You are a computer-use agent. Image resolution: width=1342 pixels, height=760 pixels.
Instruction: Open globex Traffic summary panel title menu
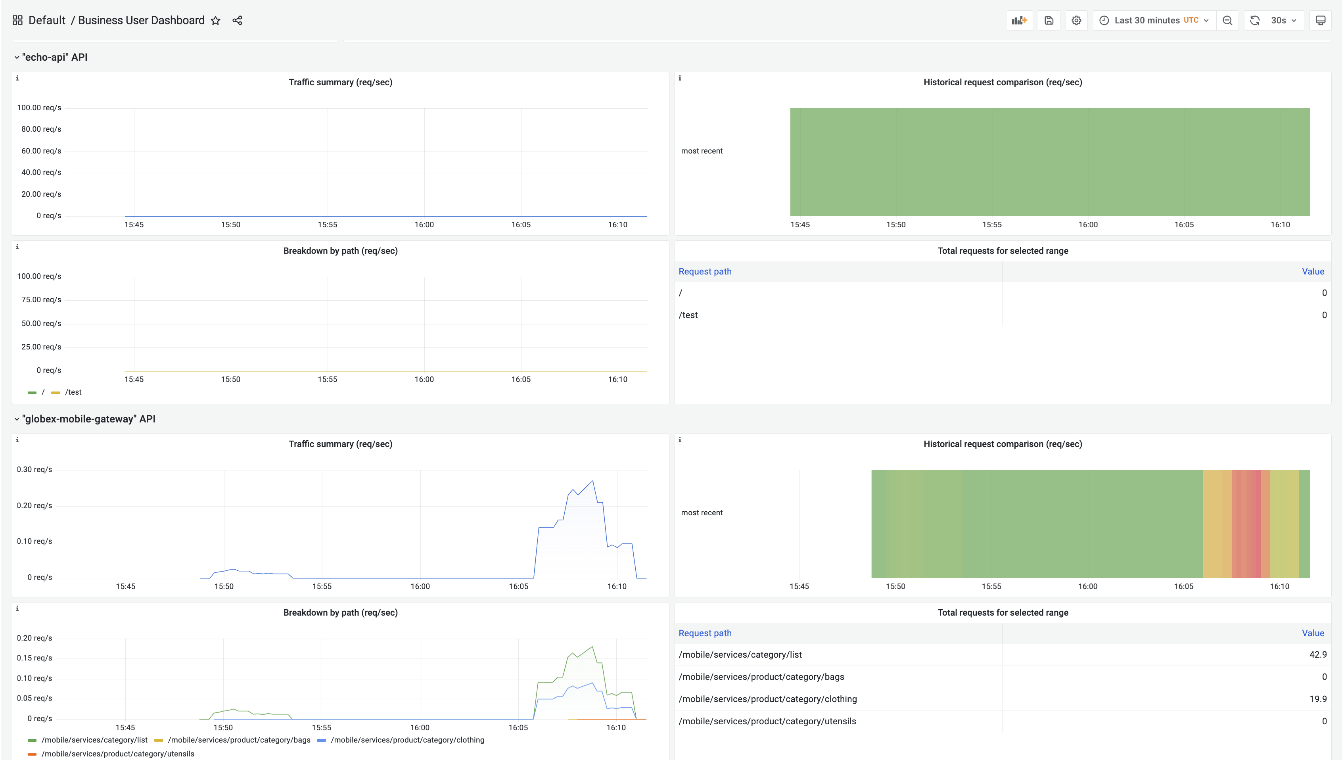pos(340,444)
